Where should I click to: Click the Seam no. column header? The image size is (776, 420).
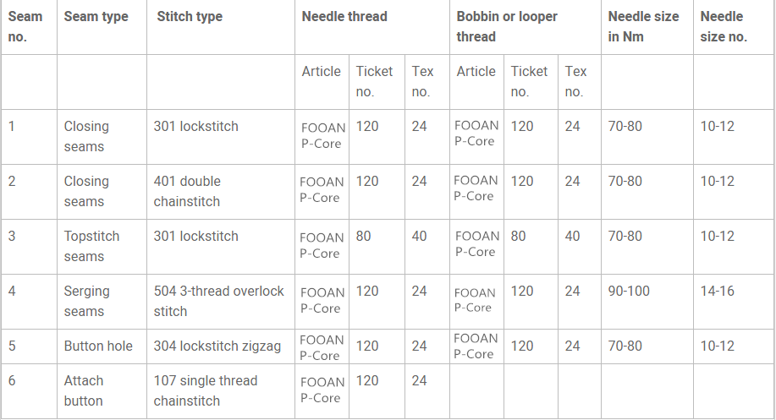pos(30,27)
